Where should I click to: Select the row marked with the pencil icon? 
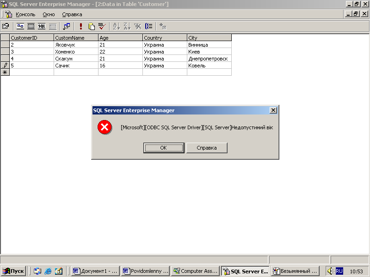[x=5, y=66]
